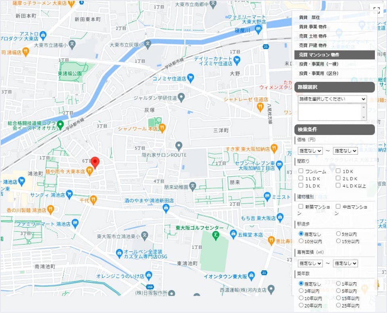Select アストロプロダクツ大東店 shop icon
387x313 pixels.
43,35
